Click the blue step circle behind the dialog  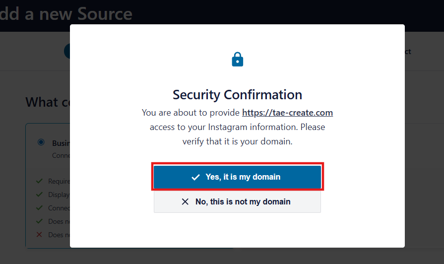click(67, 51)
